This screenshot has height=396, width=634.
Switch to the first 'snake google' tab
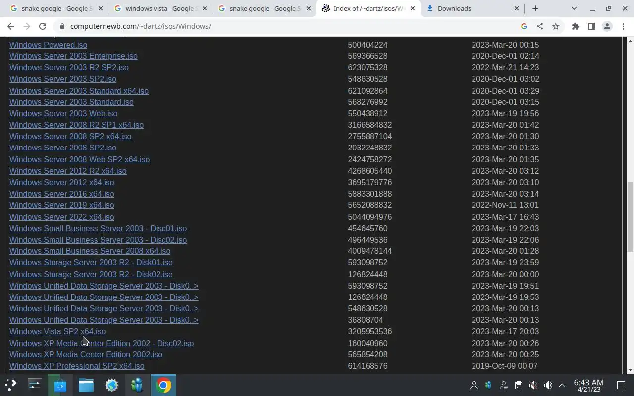click(x=55, y=8)
